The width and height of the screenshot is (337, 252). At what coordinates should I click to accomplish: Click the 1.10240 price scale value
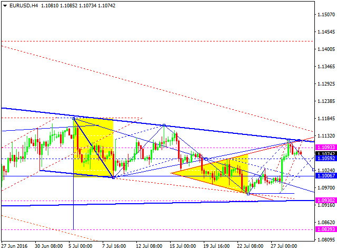pos(326,170)
